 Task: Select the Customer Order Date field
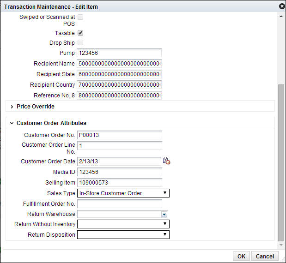pos(119,161)
